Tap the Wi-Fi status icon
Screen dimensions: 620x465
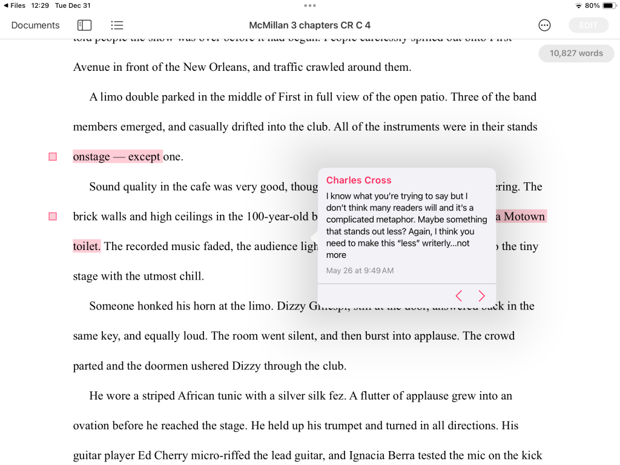(578, 5)
